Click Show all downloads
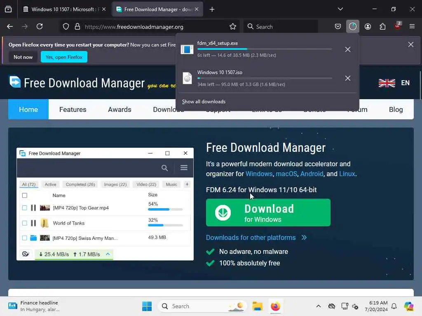The height and width of the screenshot is (316, 422). [204, 102]
